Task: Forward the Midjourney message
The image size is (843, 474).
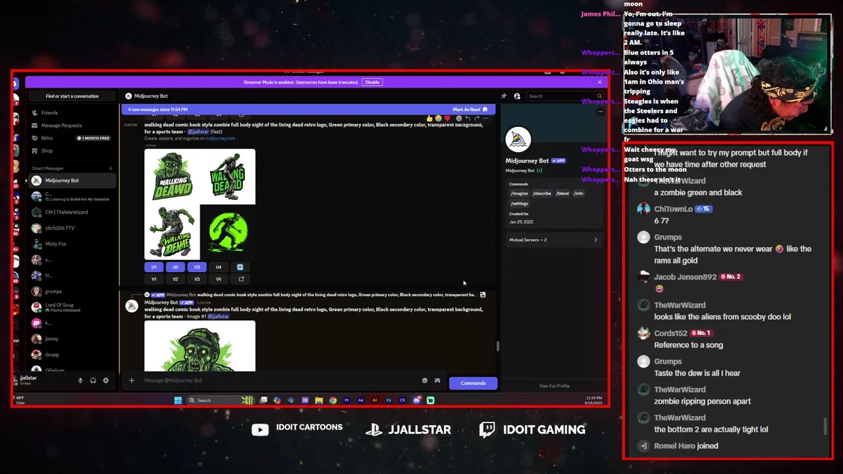Action: [476, 118]
